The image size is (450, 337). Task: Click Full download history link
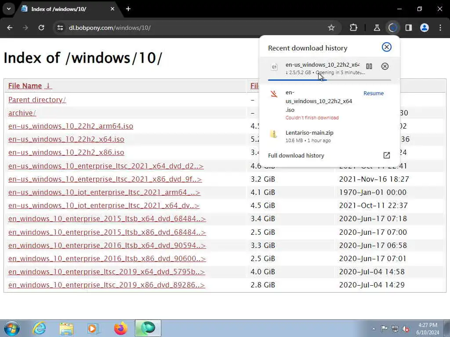296,155
